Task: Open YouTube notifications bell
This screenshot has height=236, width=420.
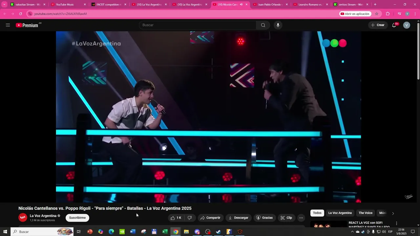Action: pos(394,25)
